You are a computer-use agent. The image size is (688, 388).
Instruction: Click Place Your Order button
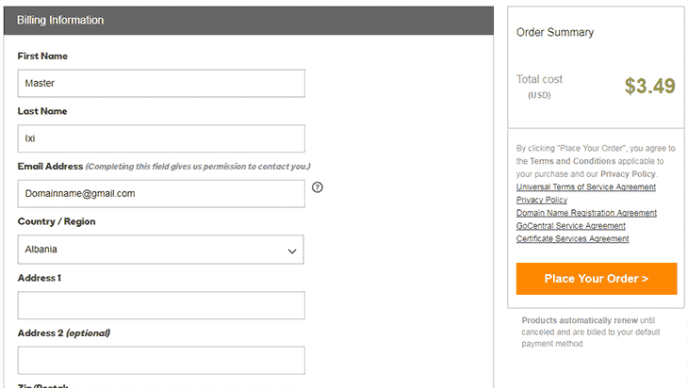597,279
